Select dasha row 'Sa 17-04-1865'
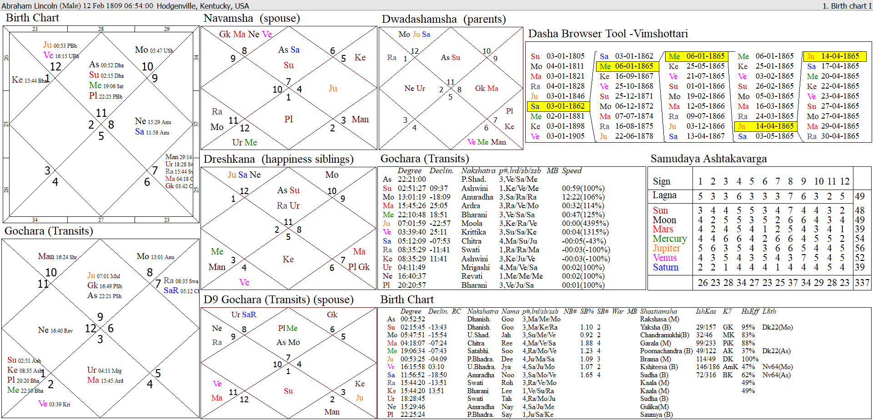 (833, 66)
